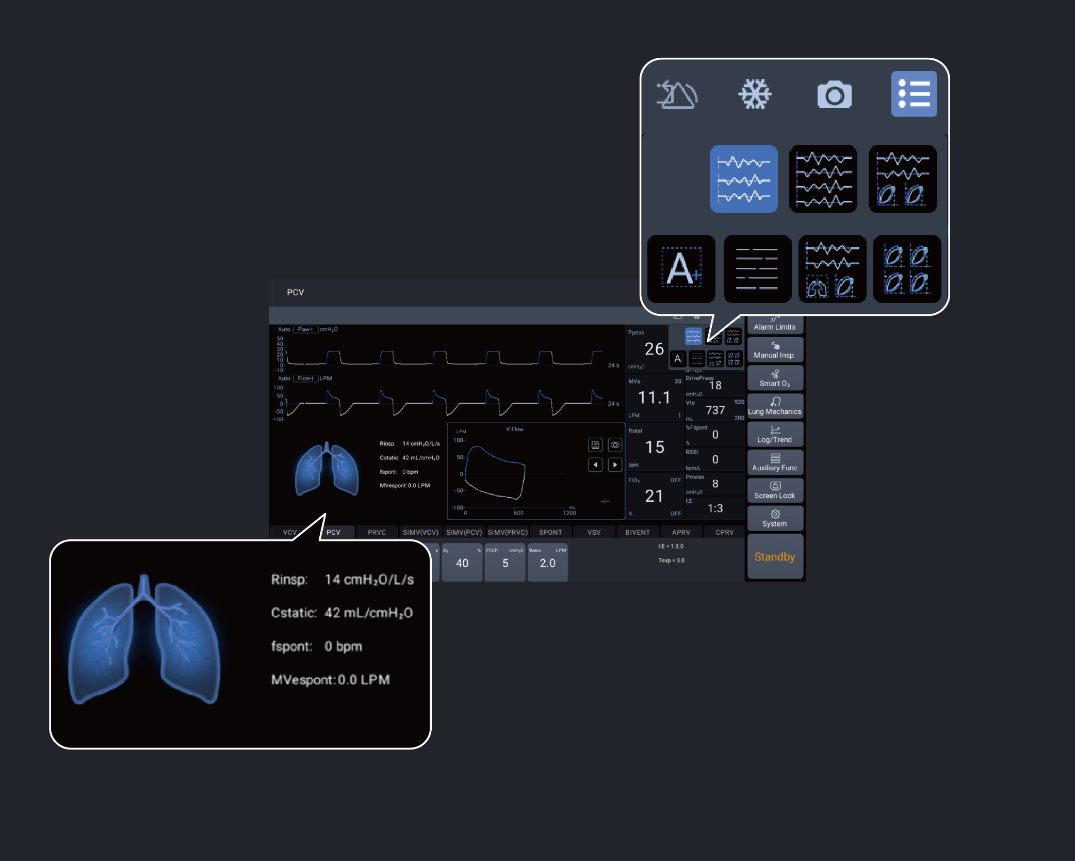Toggle the layout list menu icon
Viewport: 1075px width, 861px height.
point(914,94)
